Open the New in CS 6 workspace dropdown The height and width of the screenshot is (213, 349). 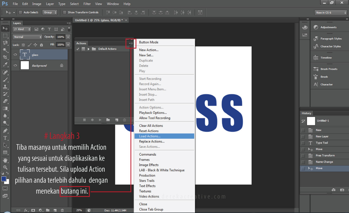click(x=331, y=13)
